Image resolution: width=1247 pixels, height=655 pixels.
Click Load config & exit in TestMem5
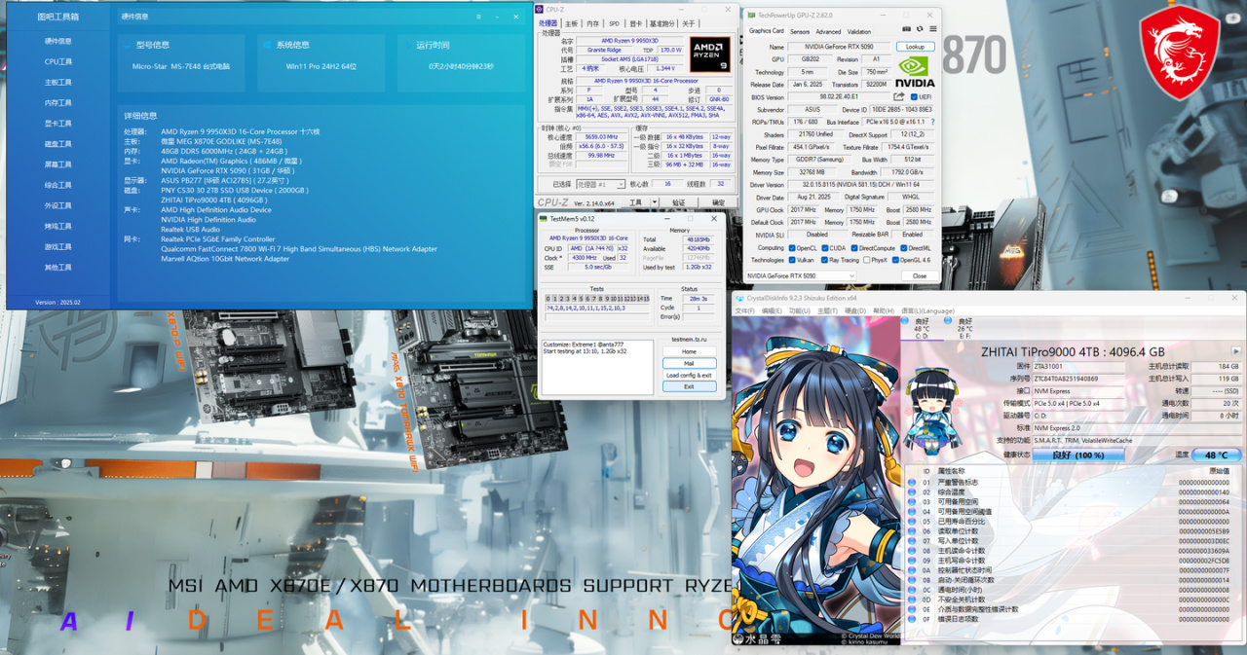[x=689, y=375]
